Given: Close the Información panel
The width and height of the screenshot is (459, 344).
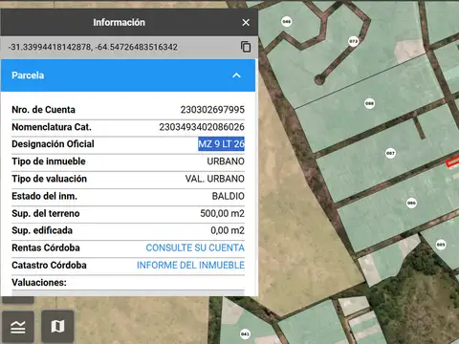Looking at the screenshot, I should (246, 23).
